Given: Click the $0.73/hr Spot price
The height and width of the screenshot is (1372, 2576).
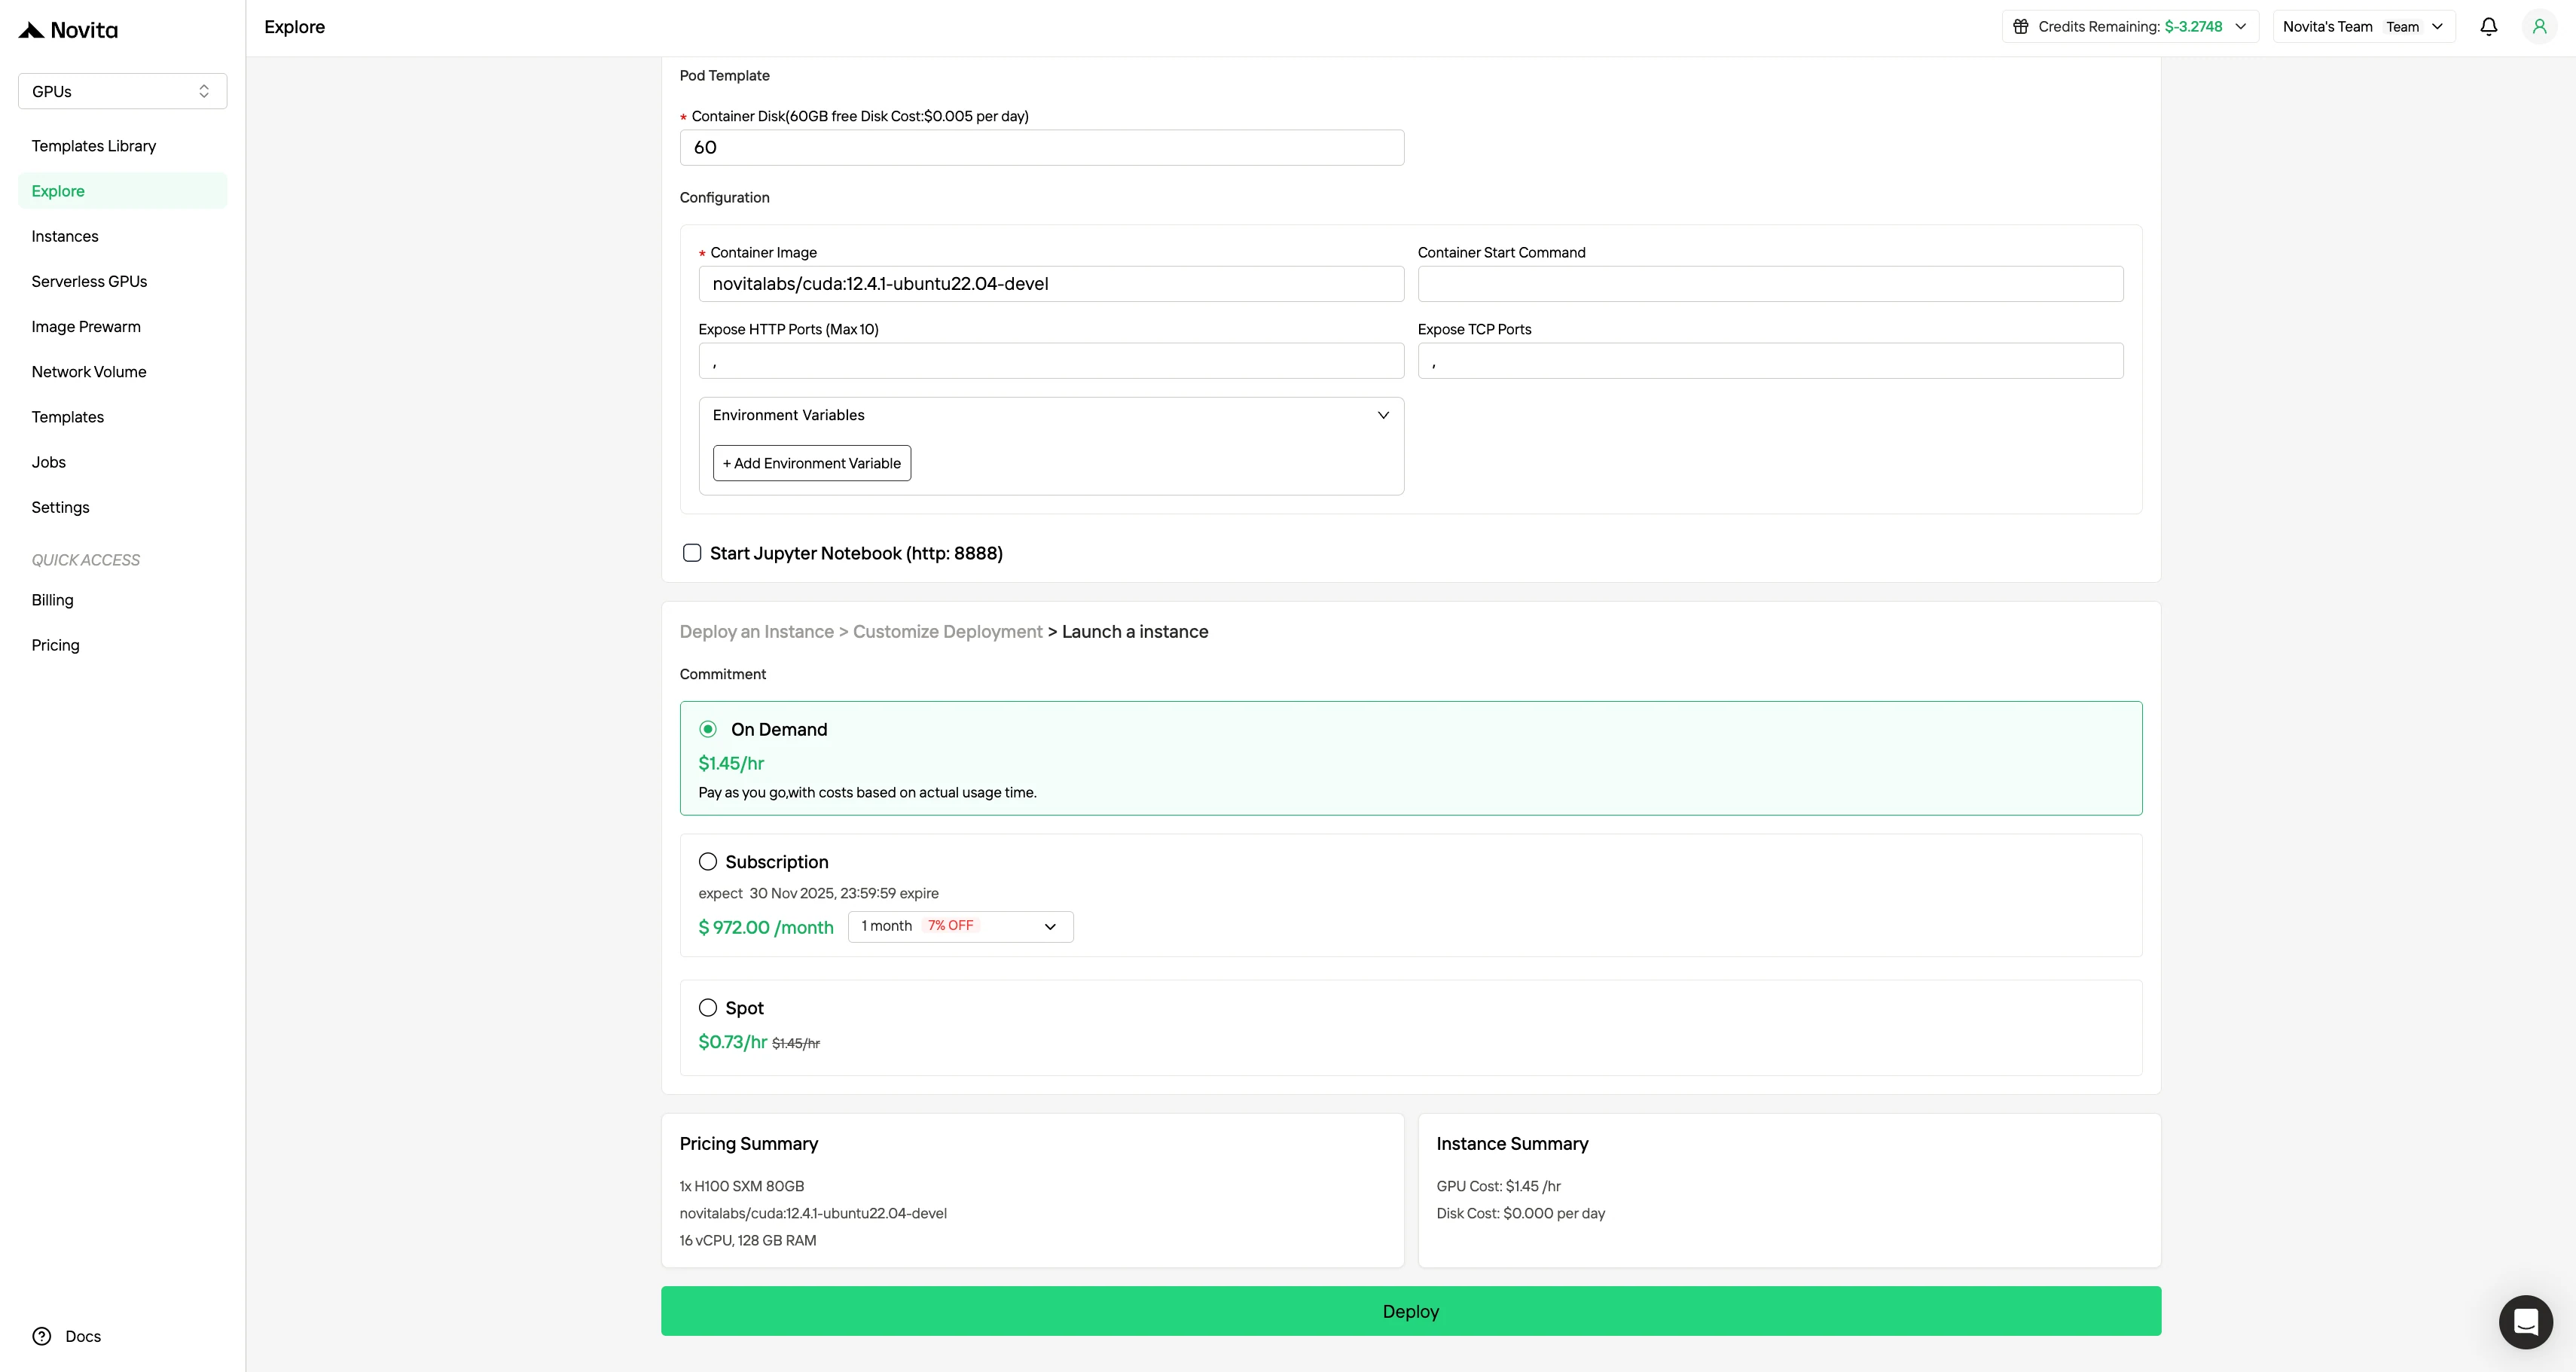Looking at the screenshot, I should 732,1042.
